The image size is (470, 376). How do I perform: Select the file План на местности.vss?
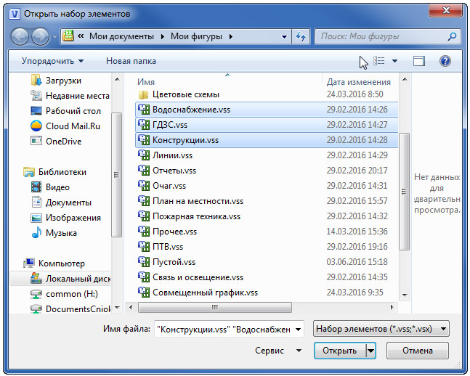[x=267, y=201]
